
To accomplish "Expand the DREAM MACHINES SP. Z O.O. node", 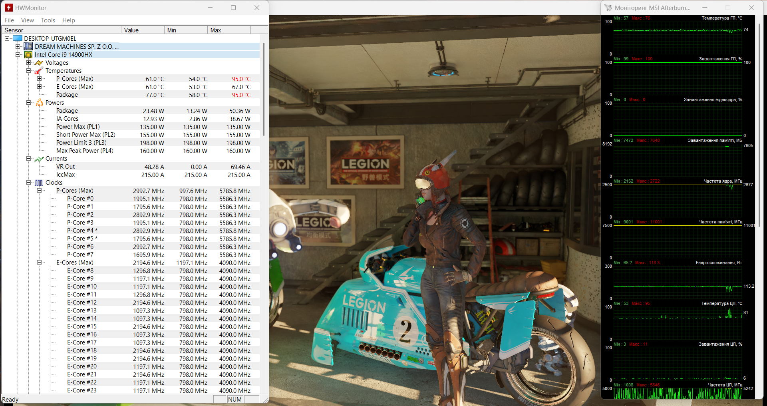I will pyautogui.click(x=18, y=47).
